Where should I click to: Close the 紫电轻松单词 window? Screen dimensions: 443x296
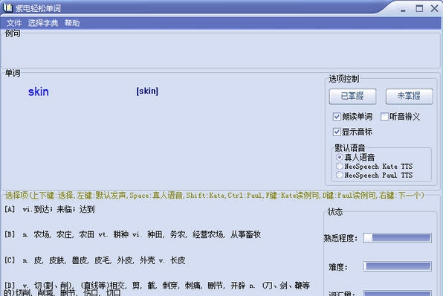435,8
